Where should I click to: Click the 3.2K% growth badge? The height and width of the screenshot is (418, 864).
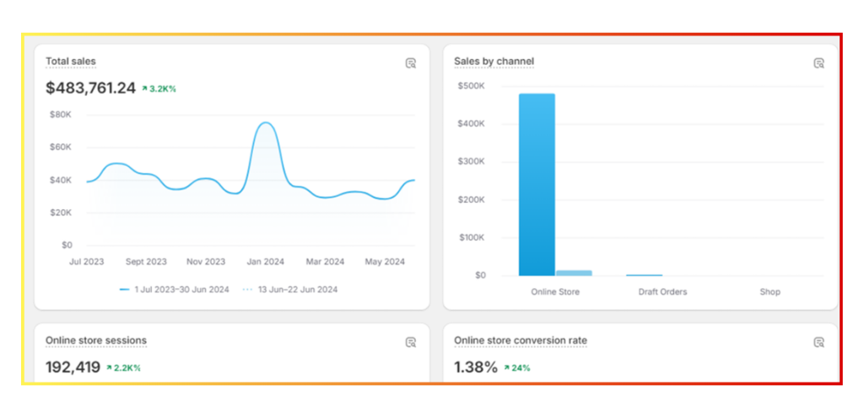tap(159, 88)
